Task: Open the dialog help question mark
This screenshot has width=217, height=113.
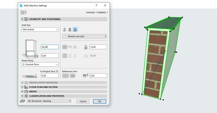Action: (96, 6)
